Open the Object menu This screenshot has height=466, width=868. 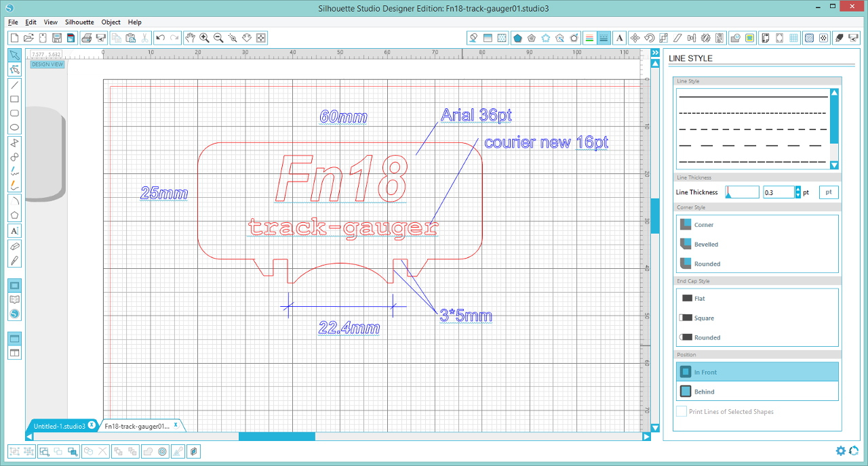tap(111, 22)
